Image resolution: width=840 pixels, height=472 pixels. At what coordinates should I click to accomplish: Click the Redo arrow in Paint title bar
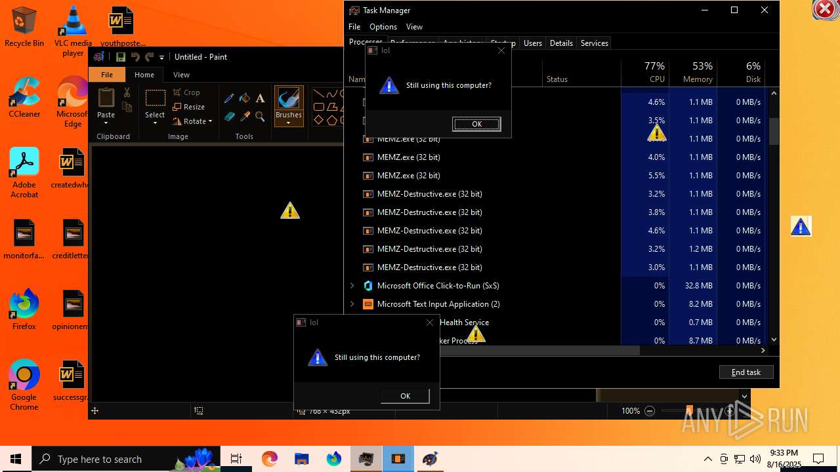[x=149, y=57]
